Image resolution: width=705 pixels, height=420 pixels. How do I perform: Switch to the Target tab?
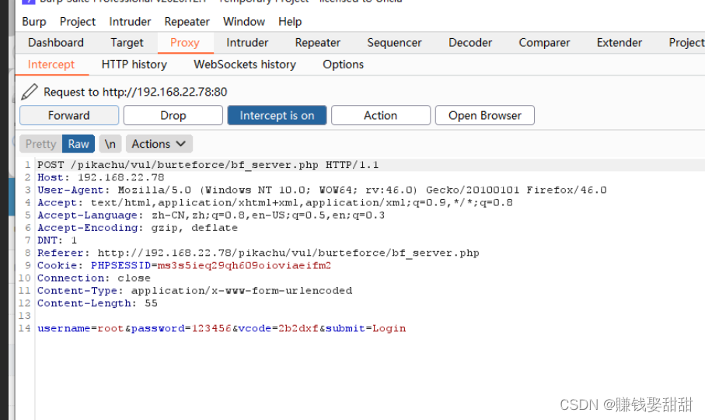[x=127, y=43]
